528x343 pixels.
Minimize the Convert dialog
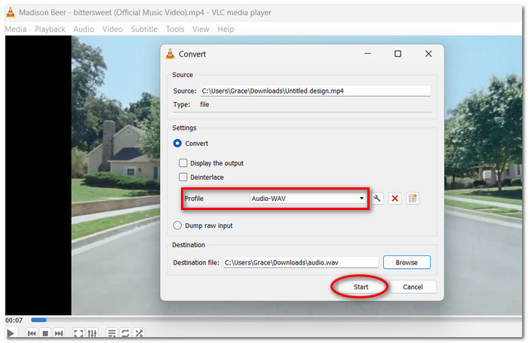point(368,54)
